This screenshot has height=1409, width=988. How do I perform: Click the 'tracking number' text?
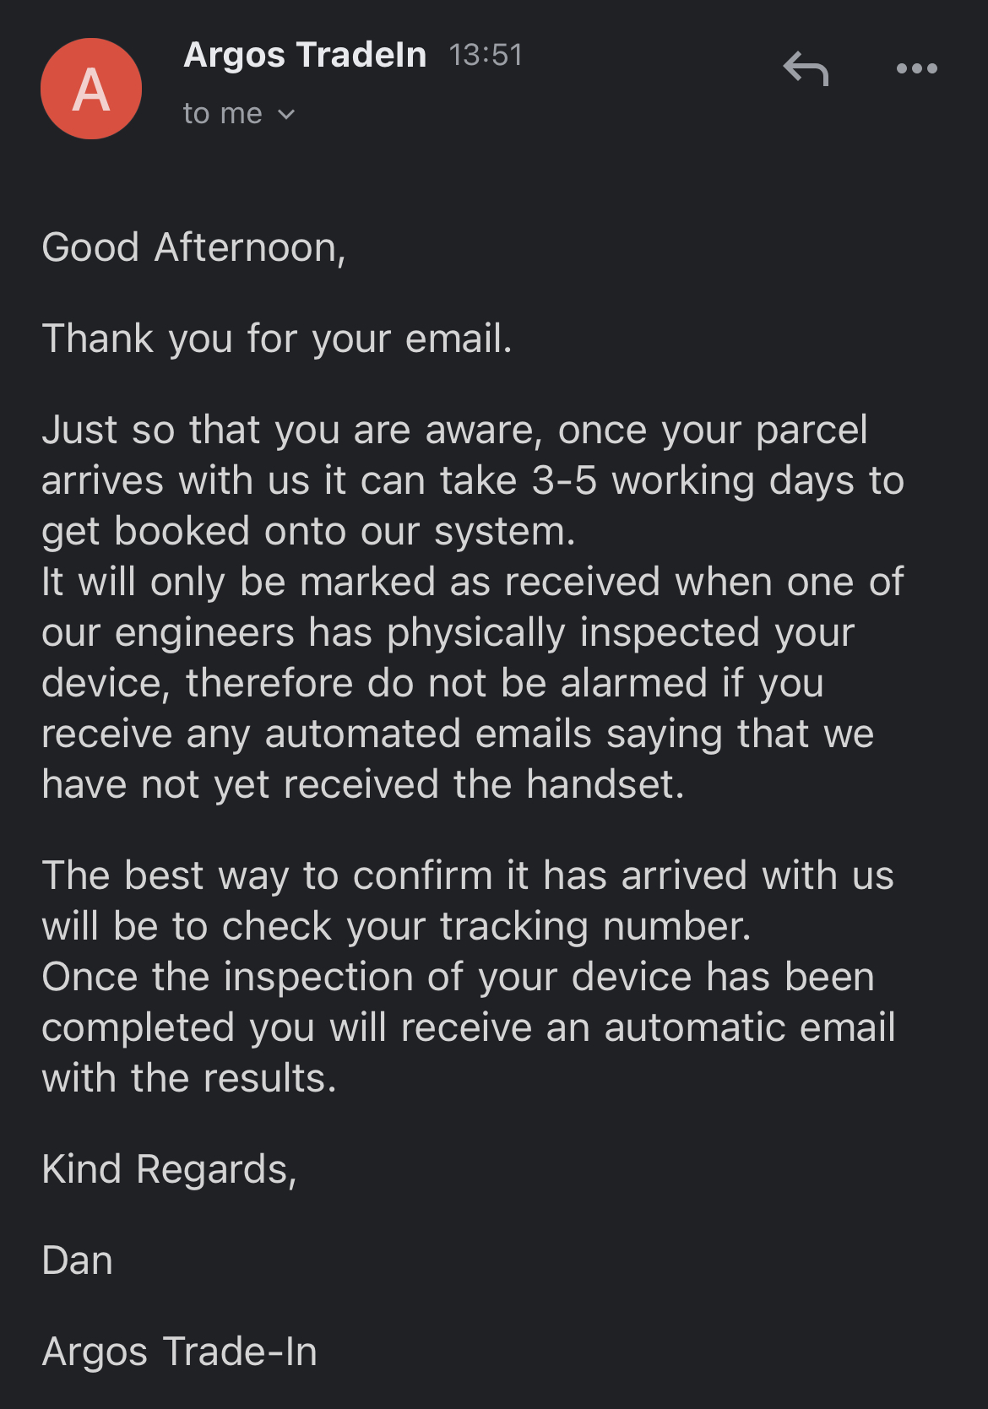point(595,926)
